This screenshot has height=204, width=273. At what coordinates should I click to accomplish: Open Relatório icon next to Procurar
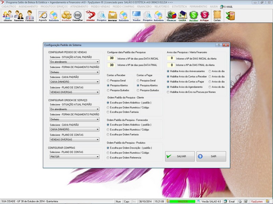124,16
